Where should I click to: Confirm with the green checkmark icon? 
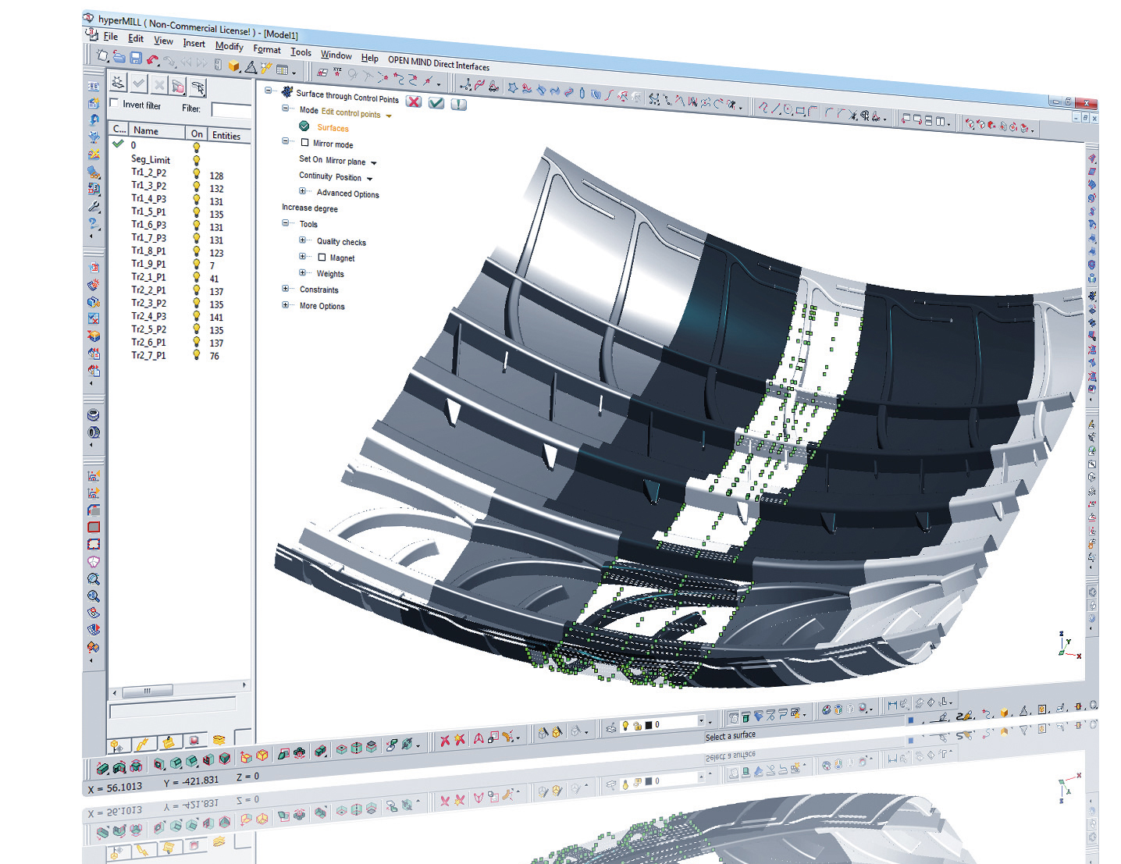pyautogui.click(x=436, y=103)
